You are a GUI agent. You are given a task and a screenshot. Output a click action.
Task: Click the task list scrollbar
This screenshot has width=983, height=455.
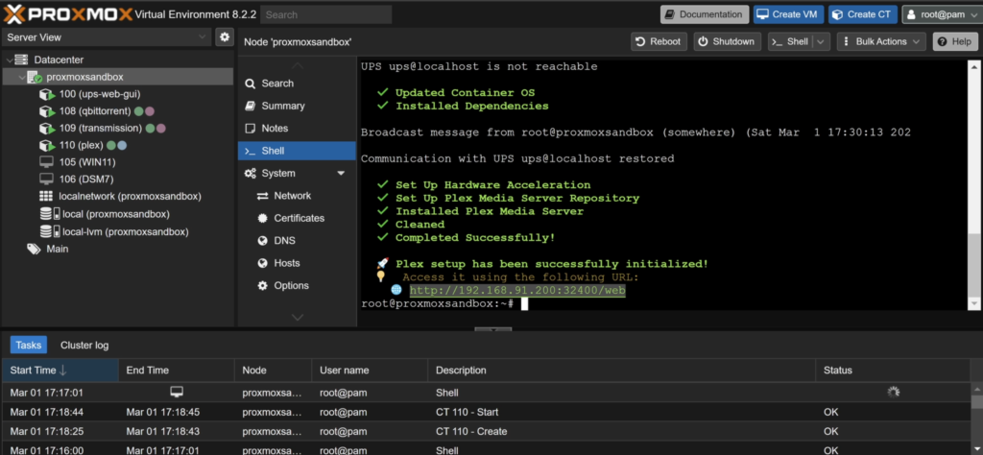coord(976,419)
